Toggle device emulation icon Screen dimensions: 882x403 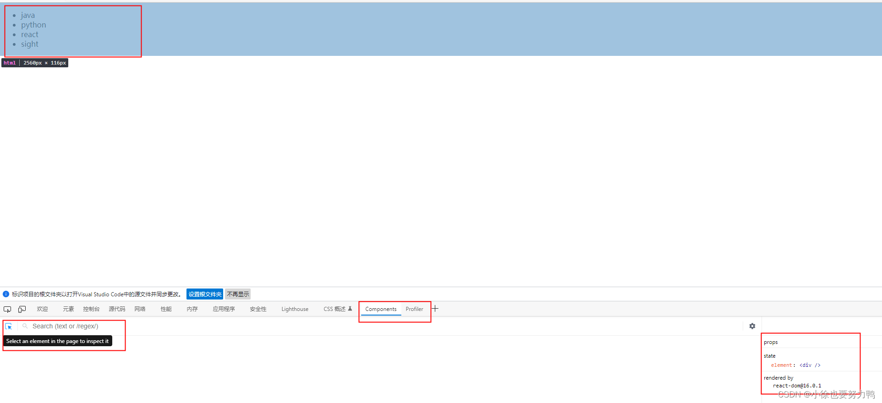click(22, 310)
